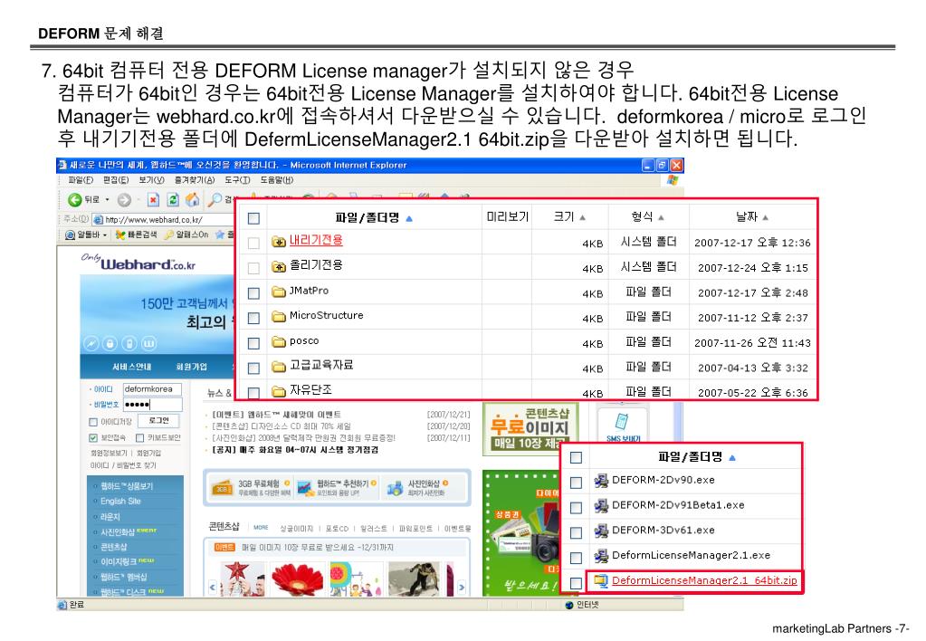The image size is (926, 641).
Task: Open the Back button history dropdown arrow
Action: (108, 200)
